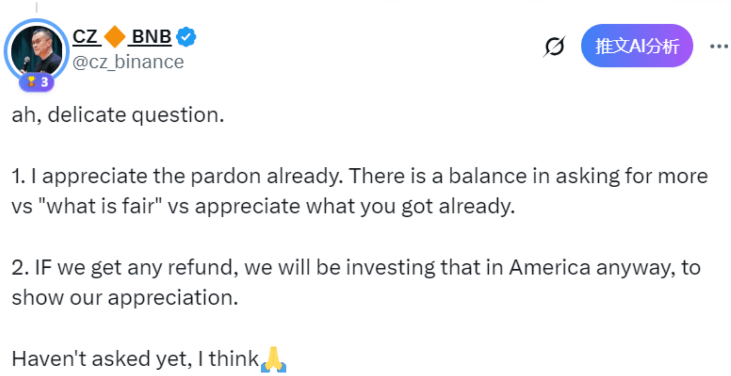Screen dimensions: 731x376
Task: Click the BNB text in display name
Action: (151, 37)
